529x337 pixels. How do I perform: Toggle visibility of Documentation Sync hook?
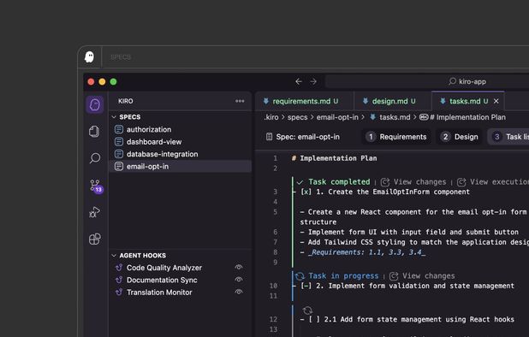[239, 280]
